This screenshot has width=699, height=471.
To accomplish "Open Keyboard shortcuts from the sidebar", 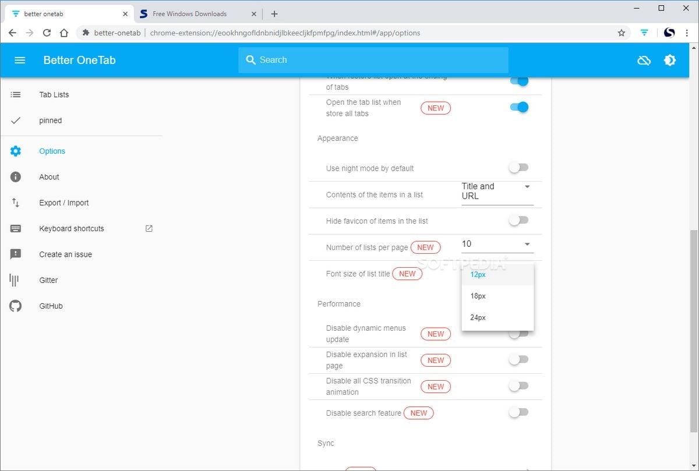I will tap(81, 229).
